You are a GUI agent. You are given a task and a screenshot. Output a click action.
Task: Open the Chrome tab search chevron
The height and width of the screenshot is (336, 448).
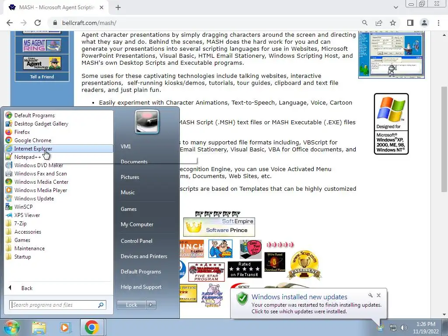(x=395, y=7)
